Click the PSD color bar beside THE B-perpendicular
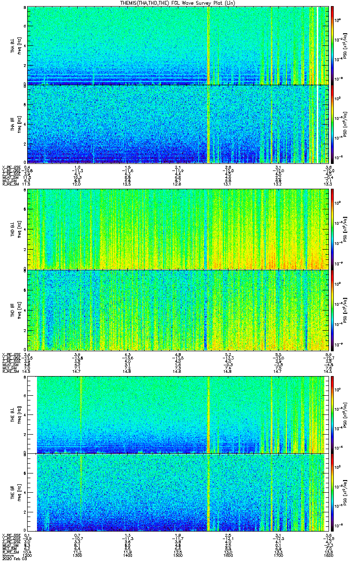 coord(332,414)
